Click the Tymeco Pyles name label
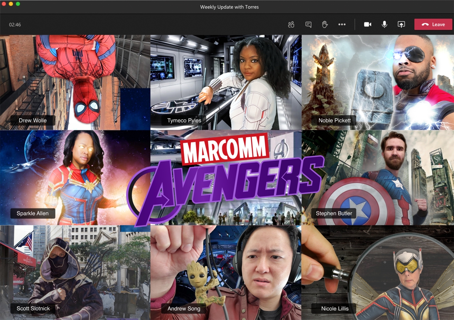The width and height of the screenshot is (454, 320). (184, 121)
